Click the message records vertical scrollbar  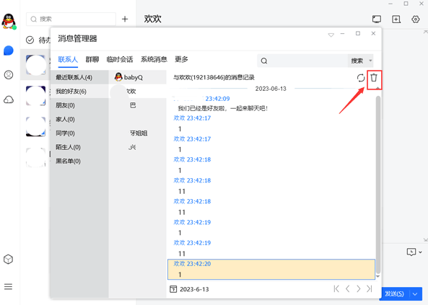coord(378,185)
